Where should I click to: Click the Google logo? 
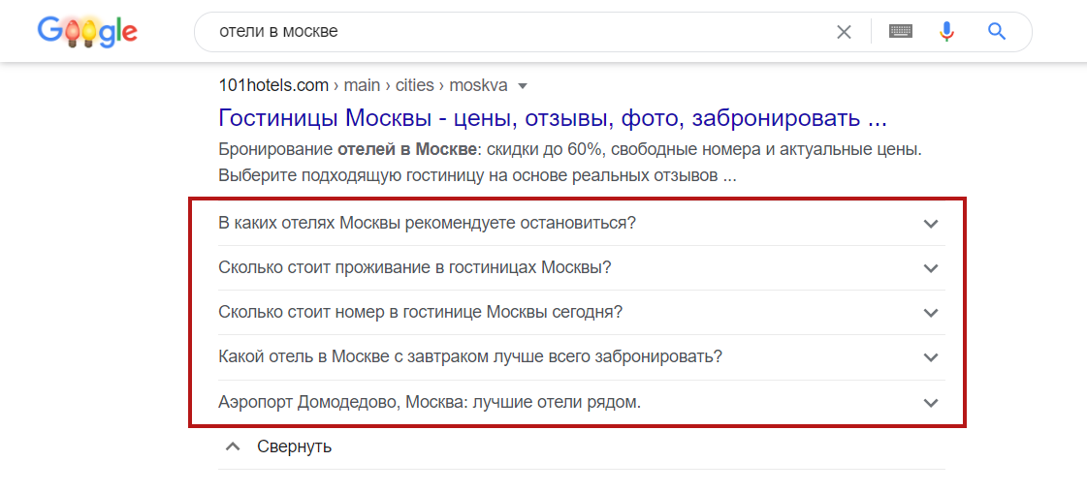point(87,32)
